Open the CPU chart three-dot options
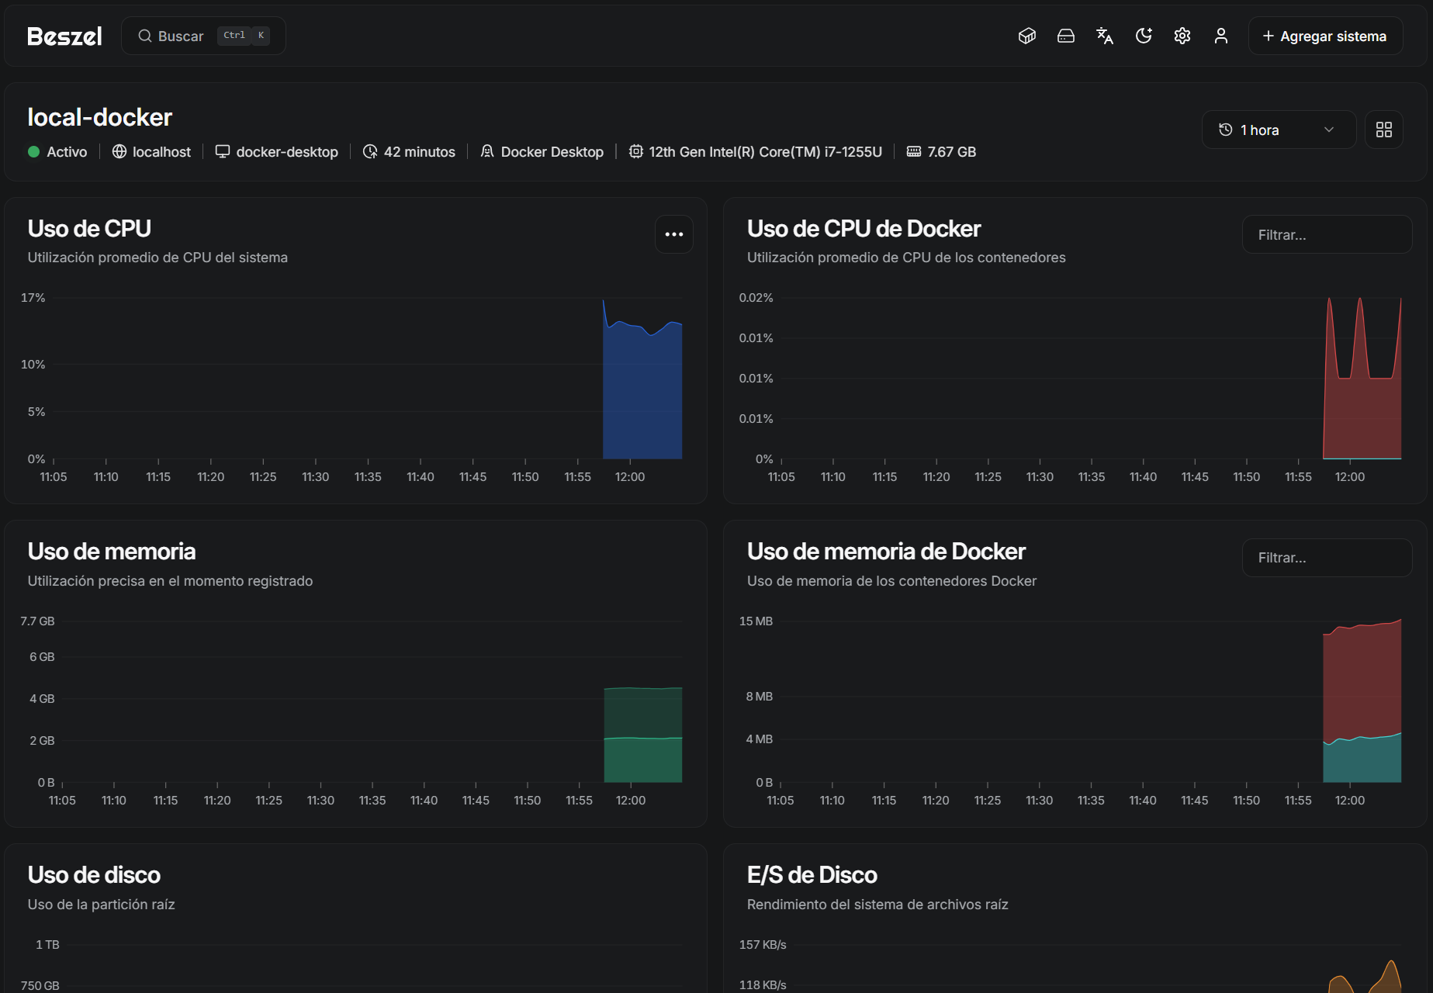Viewport: 1433px width, 993px height. coord(673,234)
